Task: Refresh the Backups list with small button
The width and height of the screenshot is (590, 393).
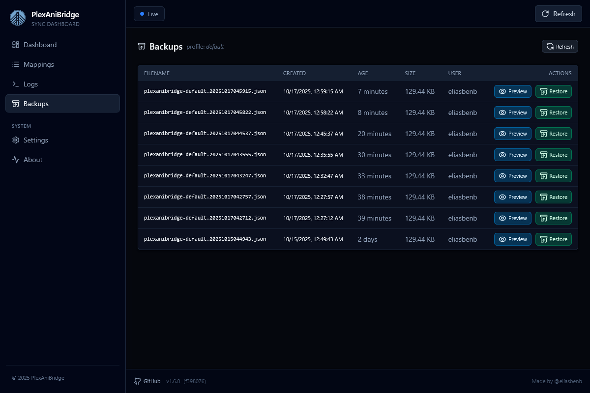Action: (x=560, y=47)
